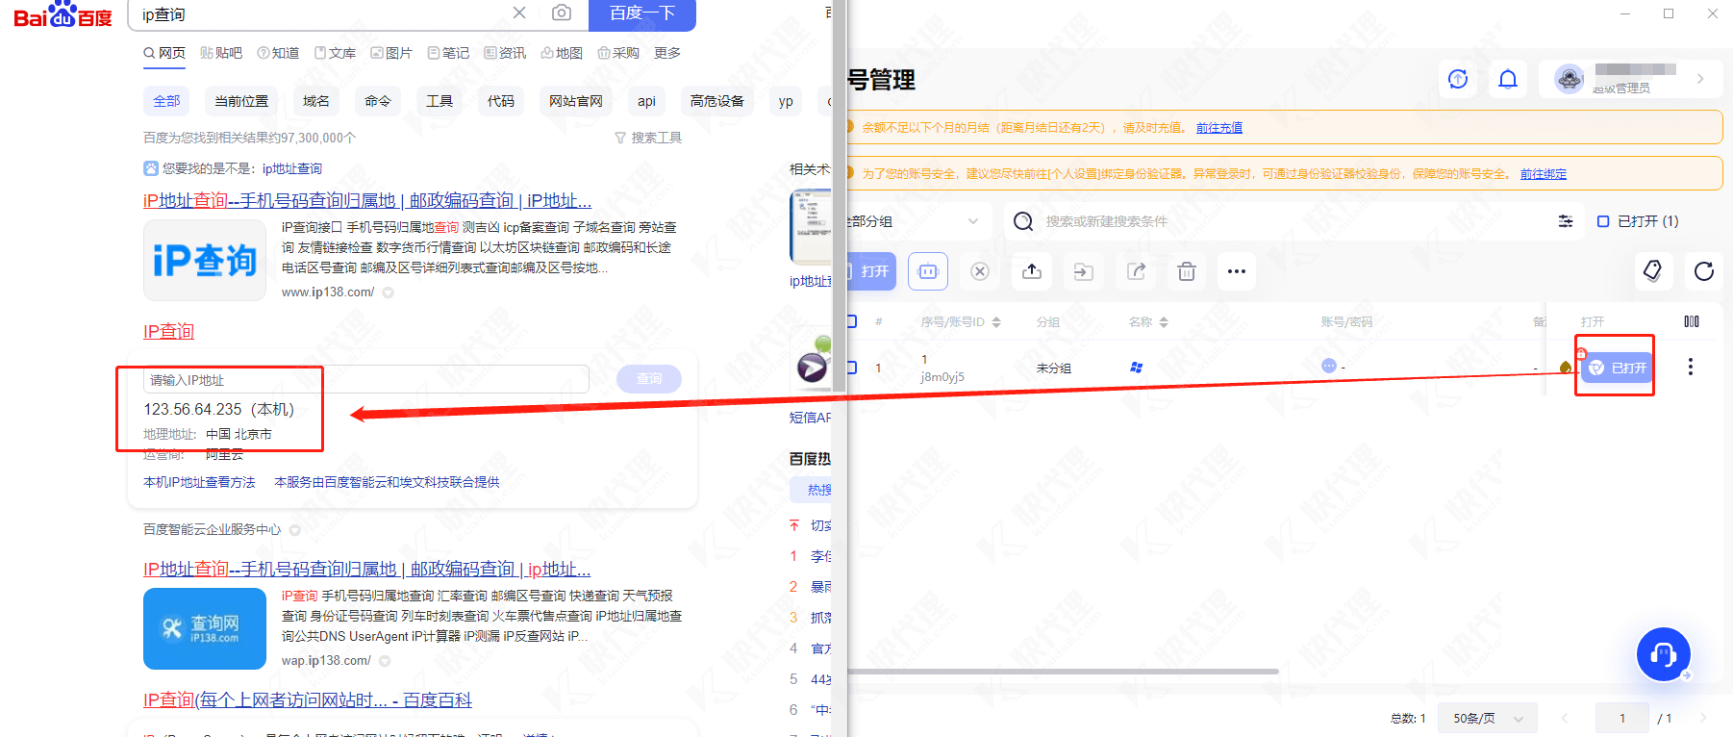Click the 请输入IP地址 input field
This screenshot has width=1733, height=737.
click(x=365, y=380)
